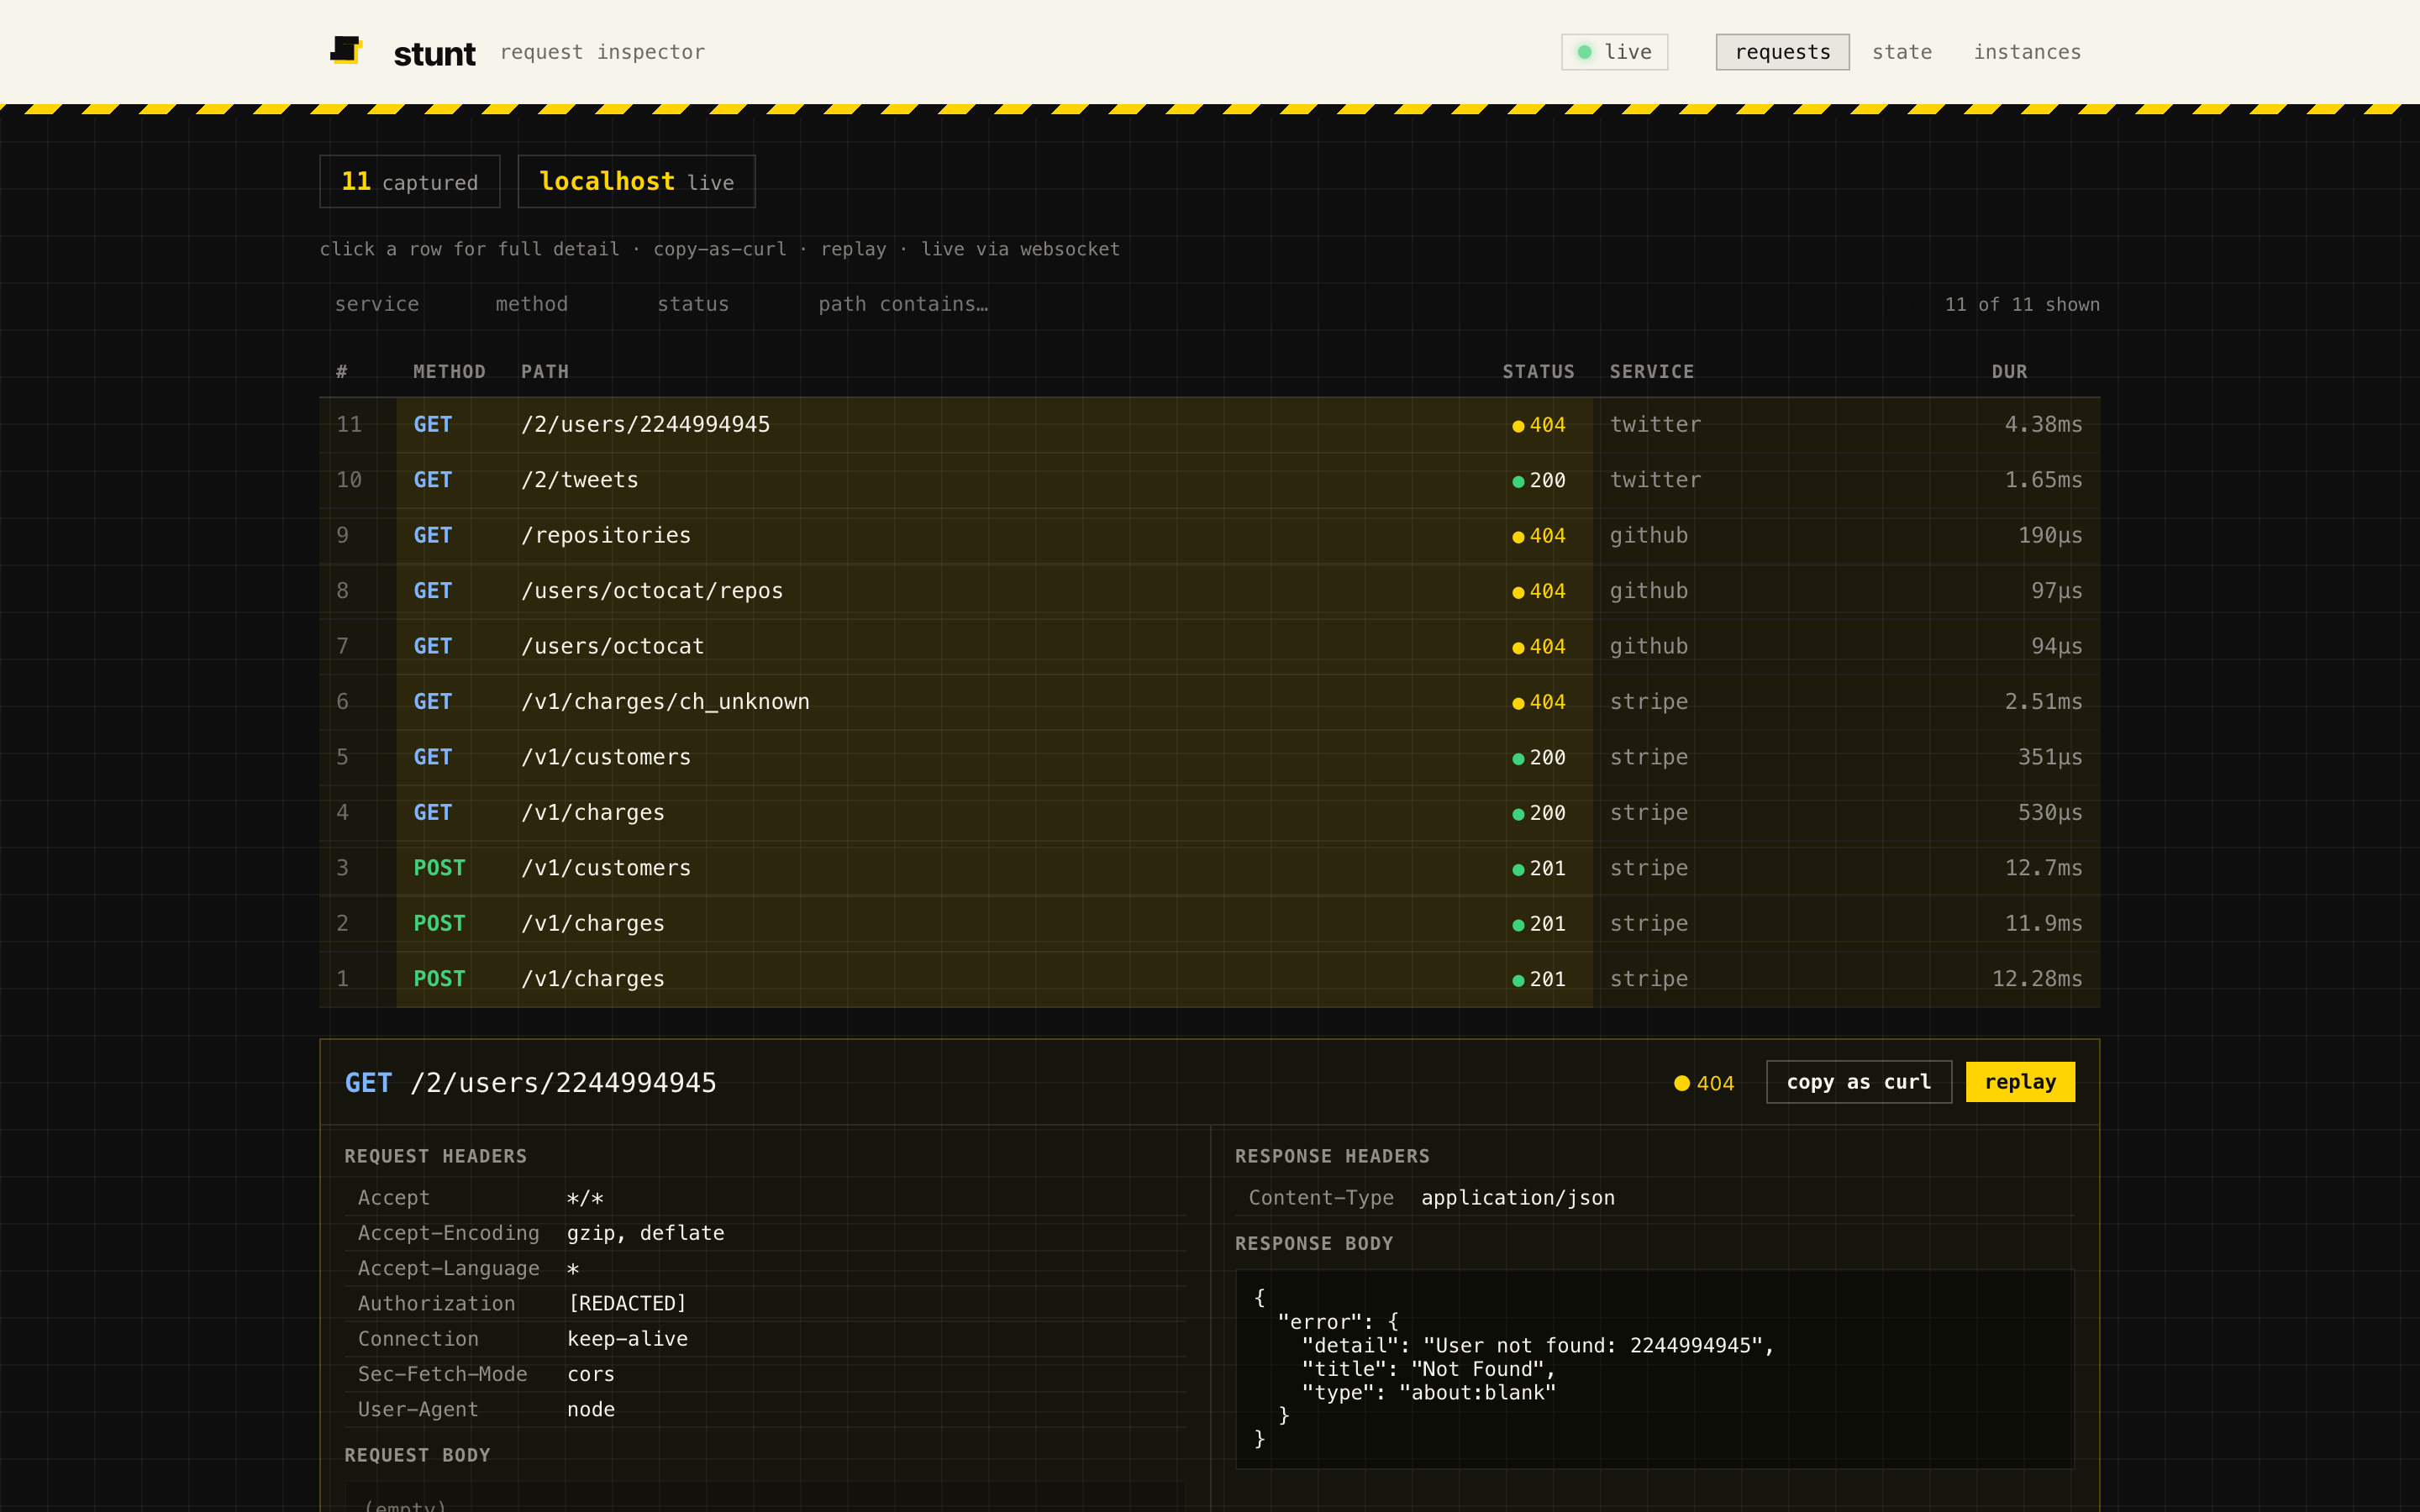Click the SERVICE column header
The width and height of the screenshot is (2420, 1512).
[x=1651, y=372]
